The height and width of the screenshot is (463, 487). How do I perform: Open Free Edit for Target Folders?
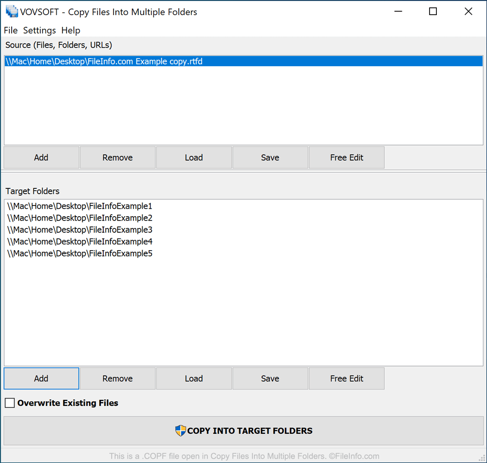[346, 378]
